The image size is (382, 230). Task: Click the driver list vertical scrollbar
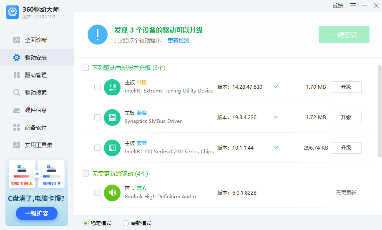point(379,111)
